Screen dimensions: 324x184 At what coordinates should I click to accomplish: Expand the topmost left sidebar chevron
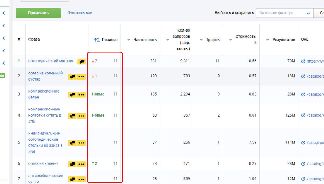coord(4,13)
